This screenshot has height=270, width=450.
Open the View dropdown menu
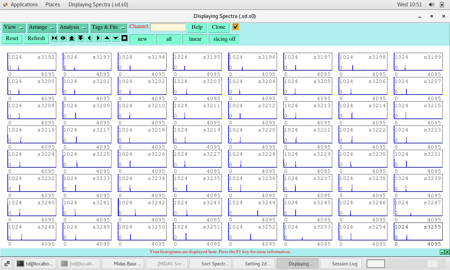pos(13,27)
